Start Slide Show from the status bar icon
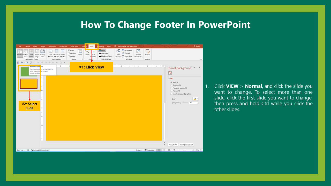Image resolution: width=331 pixels, height=186 pixels. click(174, 150)
